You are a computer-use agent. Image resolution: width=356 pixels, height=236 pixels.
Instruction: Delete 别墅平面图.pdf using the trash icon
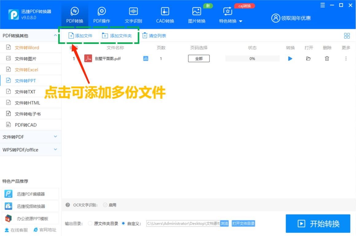pos(327,58)
